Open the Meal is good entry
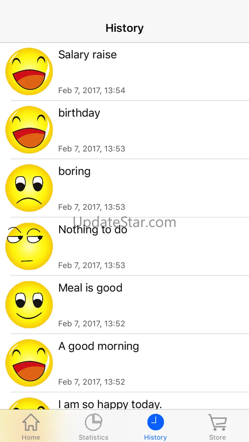This screenshot has height=442, width=249. (x=90, y=288)
